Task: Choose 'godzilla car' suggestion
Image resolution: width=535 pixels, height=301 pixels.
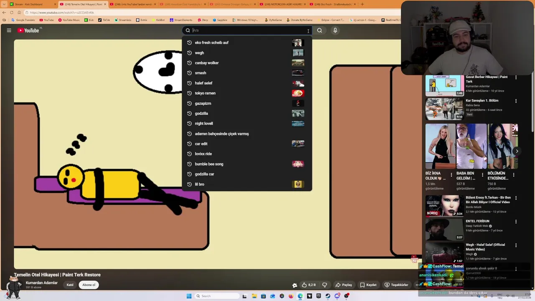Action: (x=247, y=174)
